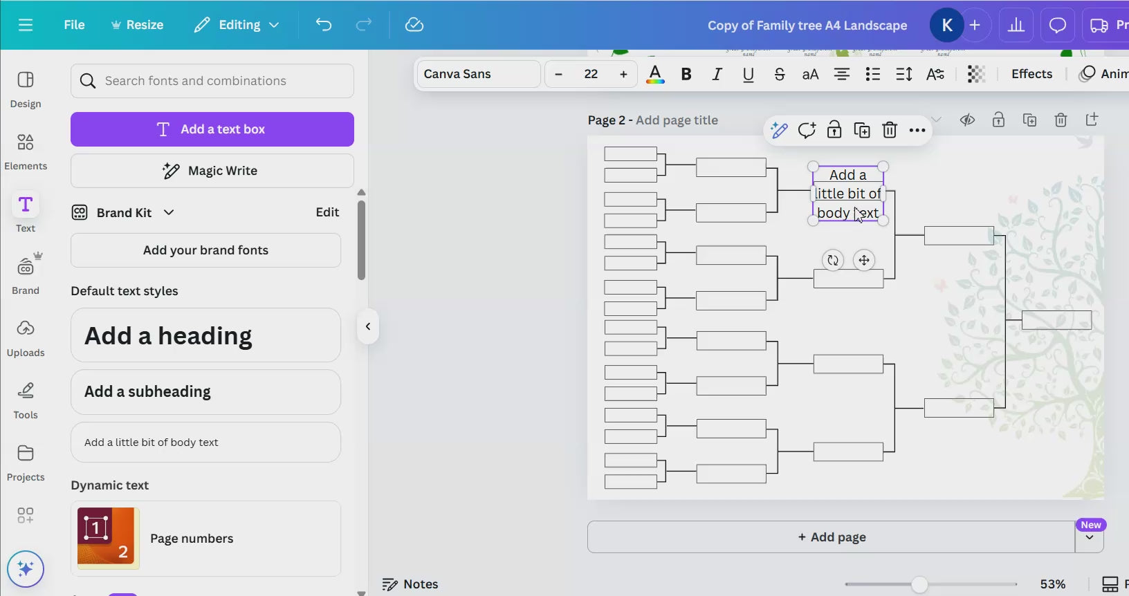Expand the Brand Kit chevron
1129x596 pixels.
(x=169, y=212)
